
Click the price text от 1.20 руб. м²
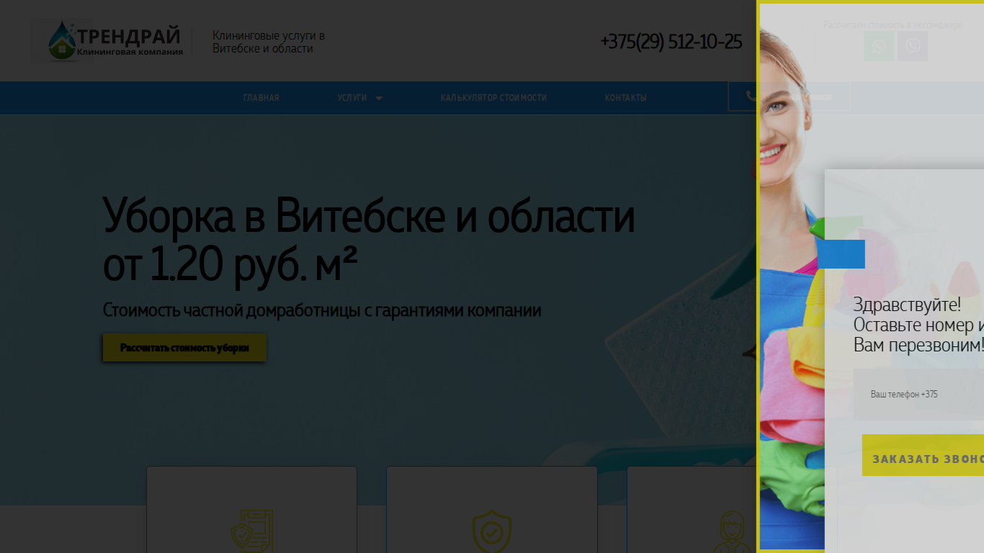click(231, 266)
